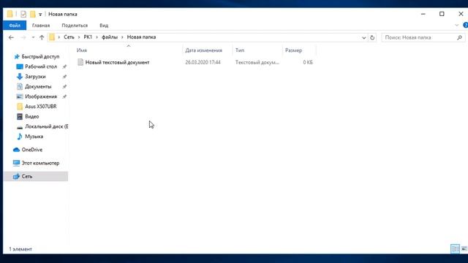
Task: Click the Текстовый докум... type cell
Action: (x=257, y=62)
